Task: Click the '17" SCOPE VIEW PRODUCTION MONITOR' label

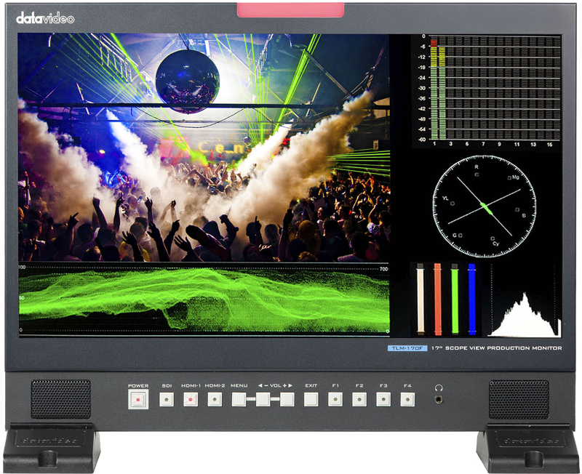Action: coord(496,348)
